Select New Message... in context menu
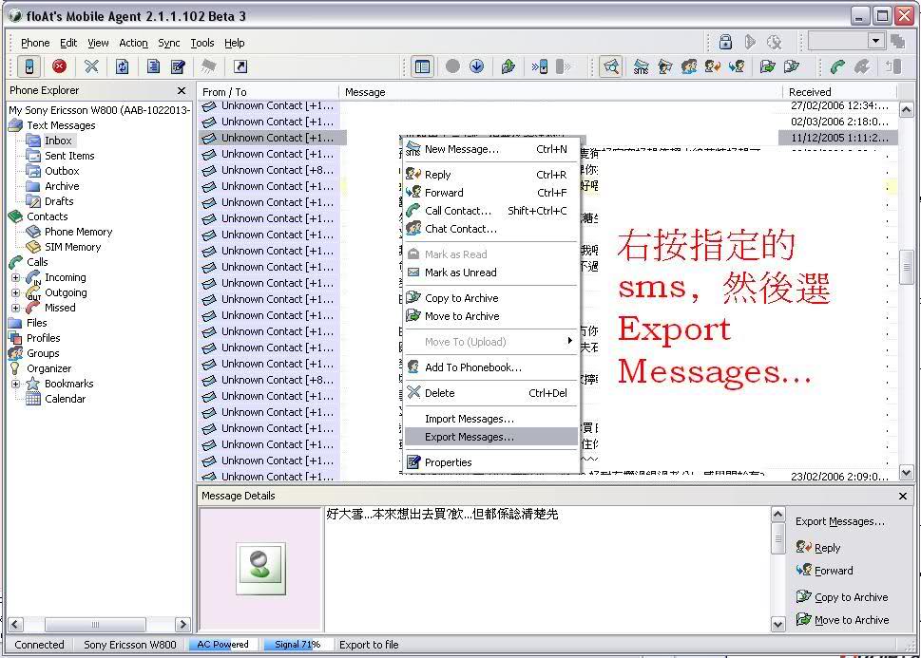Viewport: 921px width, 658px height. point(491,149)
